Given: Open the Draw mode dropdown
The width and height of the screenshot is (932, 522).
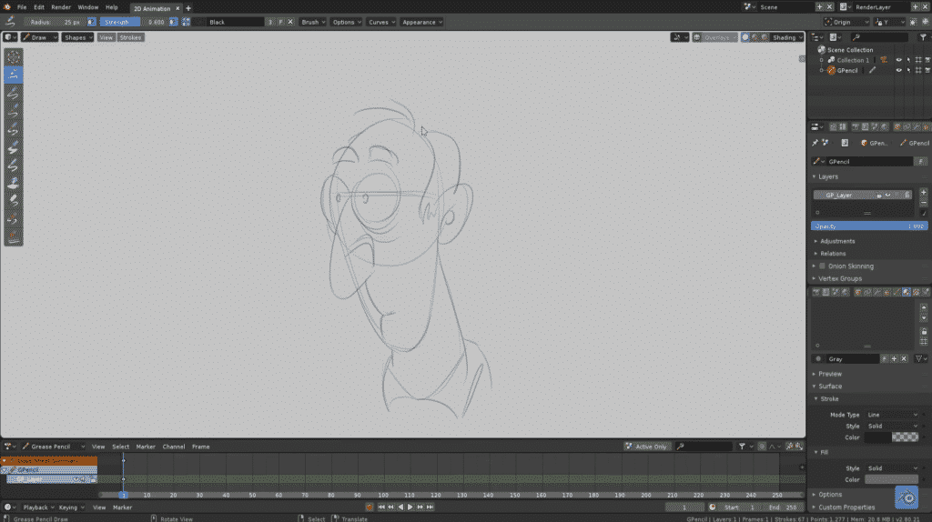Looking at the screenshot, I should coord(39,37).
